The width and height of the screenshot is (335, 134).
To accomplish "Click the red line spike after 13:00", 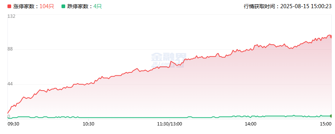I will (171, 62).
